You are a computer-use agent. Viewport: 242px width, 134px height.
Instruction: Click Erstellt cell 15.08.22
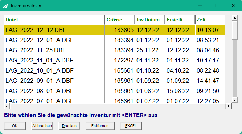178,91
